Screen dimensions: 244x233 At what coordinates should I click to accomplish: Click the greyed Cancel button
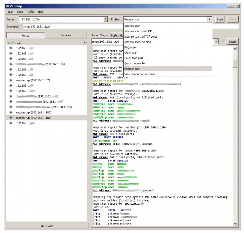[x=233, y=19]
